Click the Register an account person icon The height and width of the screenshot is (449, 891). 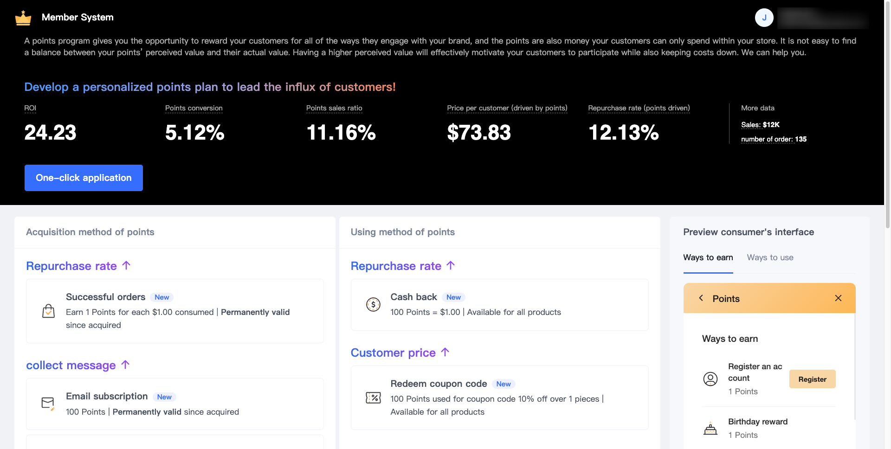[710, 379]
